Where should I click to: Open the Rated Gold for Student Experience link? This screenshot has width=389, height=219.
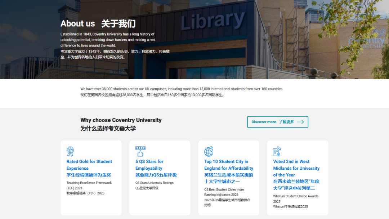pos(89,165)
